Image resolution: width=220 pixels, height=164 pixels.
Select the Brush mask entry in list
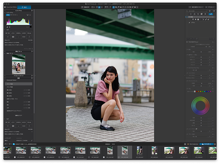coord(193,23)
